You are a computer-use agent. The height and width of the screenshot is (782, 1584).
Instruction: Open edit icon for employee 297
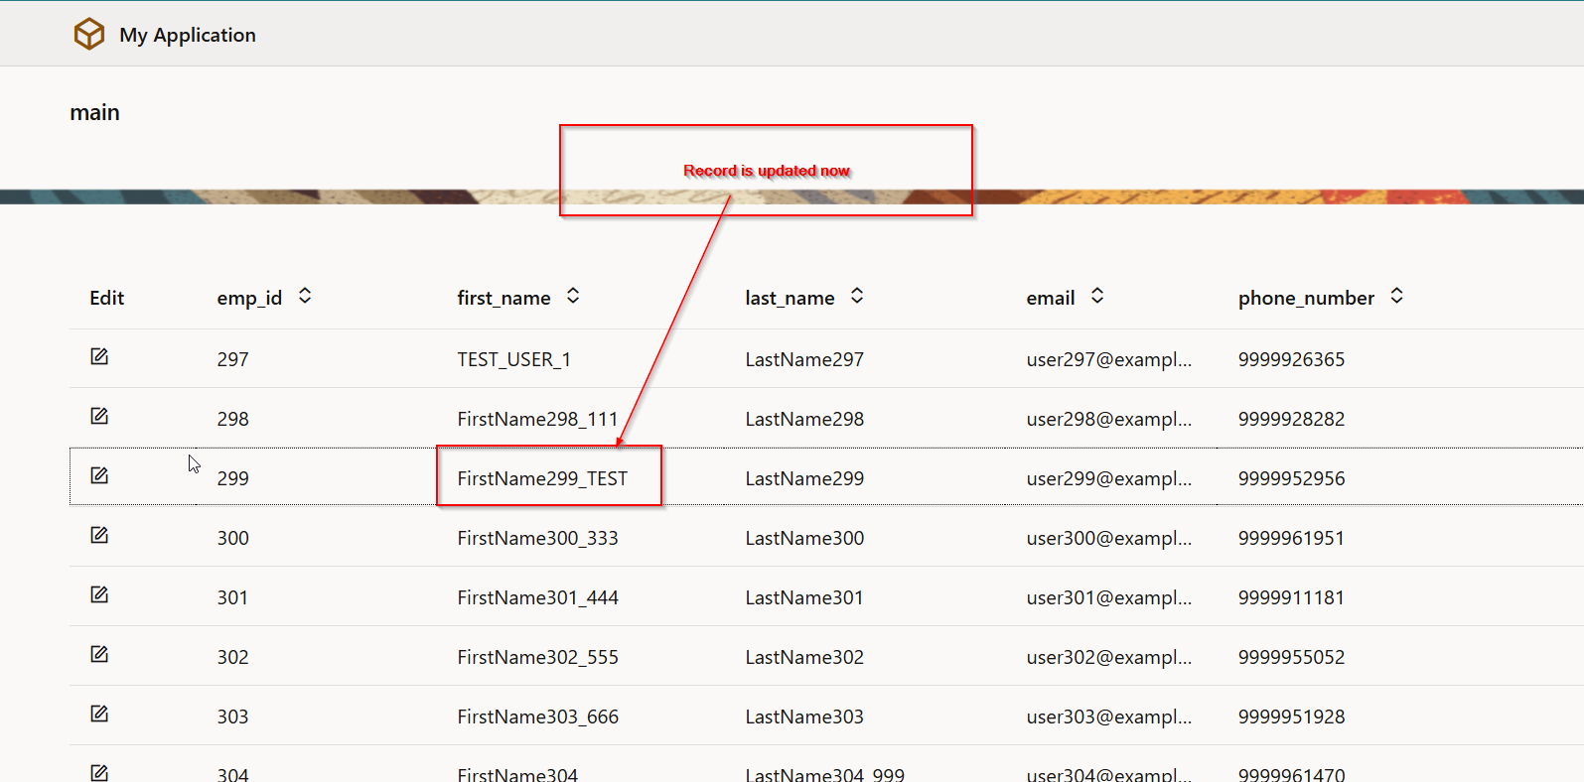99,356
